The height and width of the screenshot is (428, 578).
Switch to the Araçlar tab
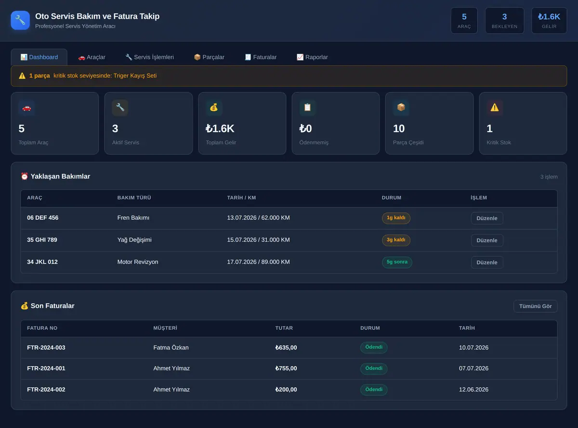pyautogui.click(x=92, y=57)
